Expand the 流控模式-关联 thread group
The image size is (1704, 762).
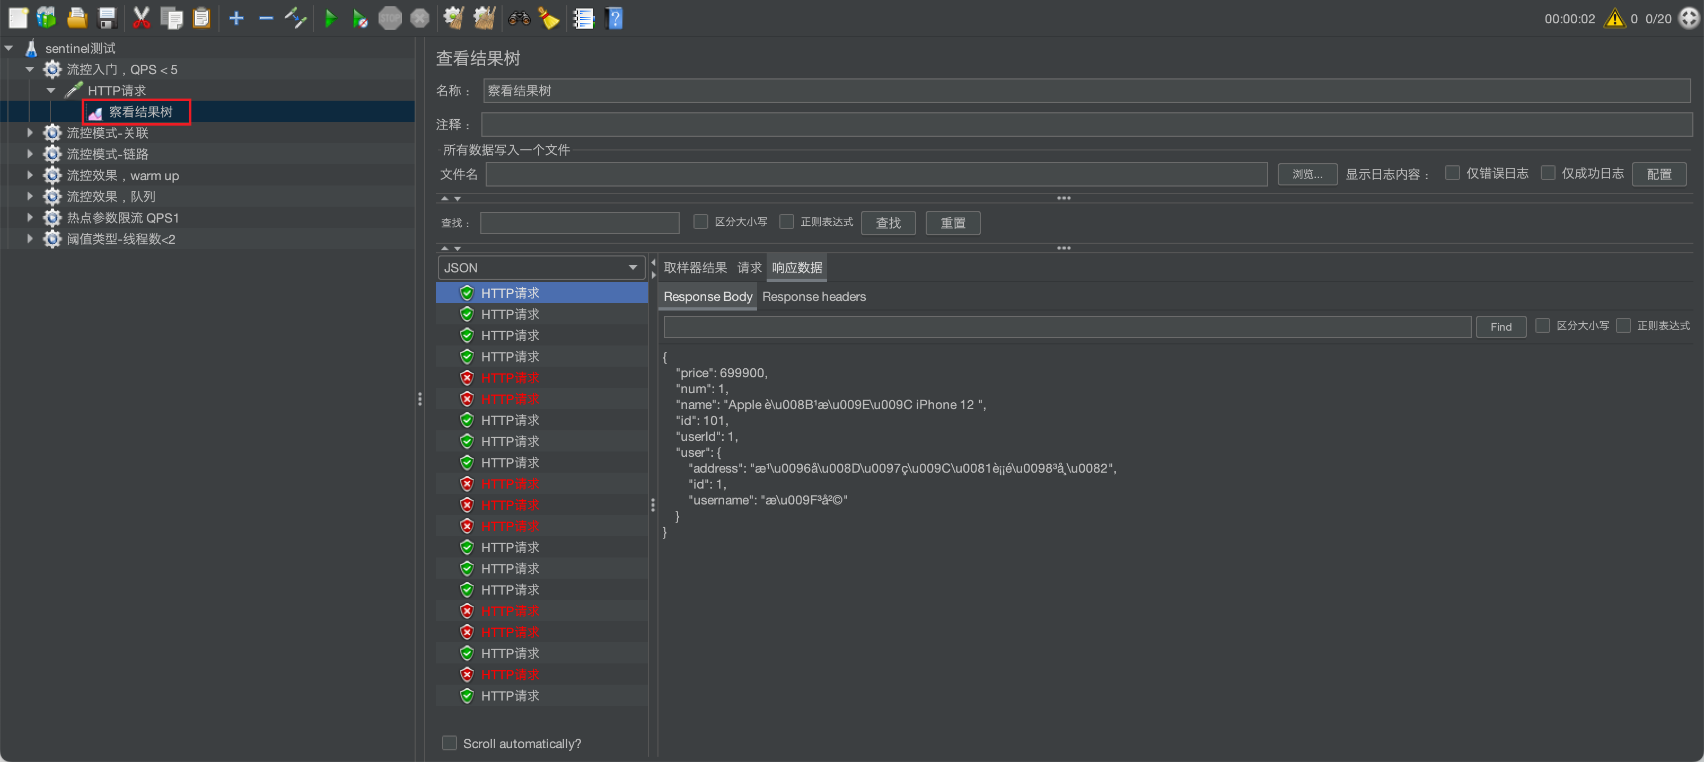coord(30,133)
